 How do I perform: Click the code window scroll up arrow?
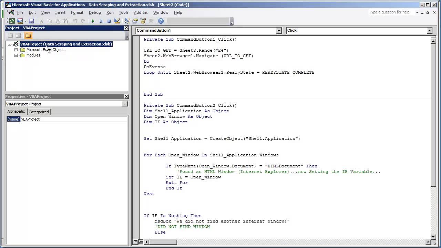433,41
